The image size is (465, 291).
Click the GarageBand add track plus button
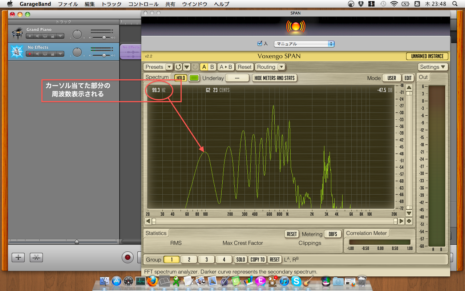pyautogui.click(x=18, y=257)
